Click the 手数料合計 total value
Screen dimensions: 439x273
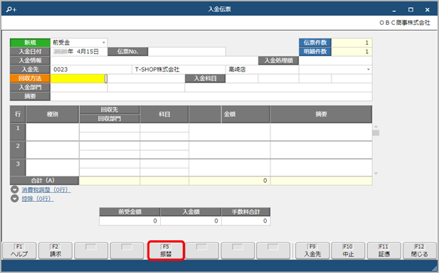[x=245, y=221]
